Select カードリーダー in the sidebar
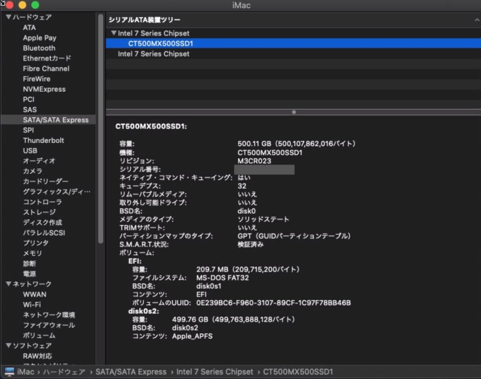Screen dimensions: 481x379 point(46,181)
